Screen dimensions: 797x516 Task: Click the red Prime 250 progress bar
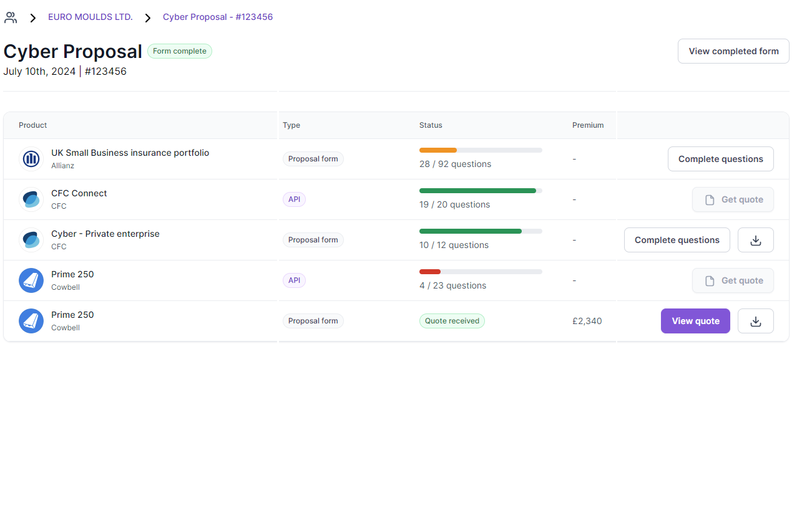click(430, 272)
